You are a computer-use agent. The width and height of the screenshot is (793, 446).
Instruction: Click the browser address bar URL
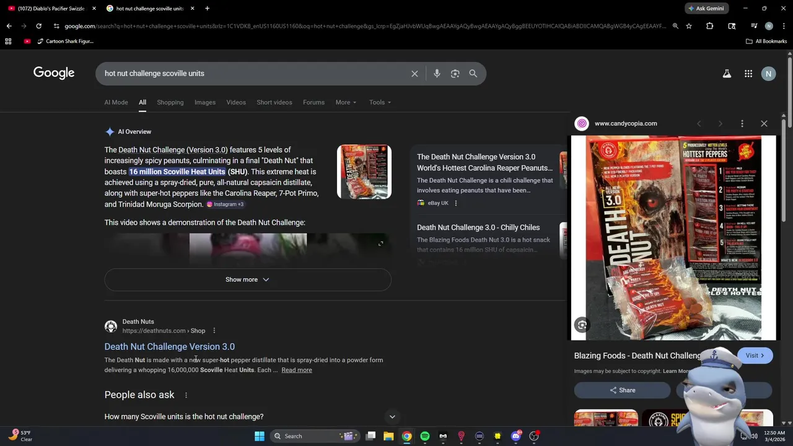(x=364, y=26)
